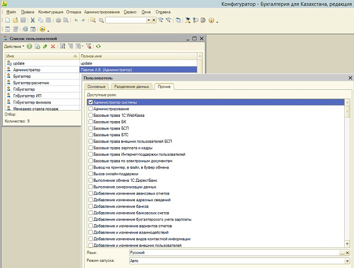Screen dimensions: 354x268
Task: Add a new user with green plus icon
Action: [30, 46]
